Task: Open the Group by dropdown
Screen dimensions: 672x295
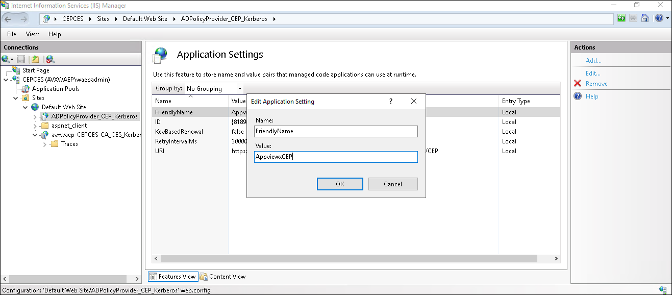Action: (x=214, y=88)
